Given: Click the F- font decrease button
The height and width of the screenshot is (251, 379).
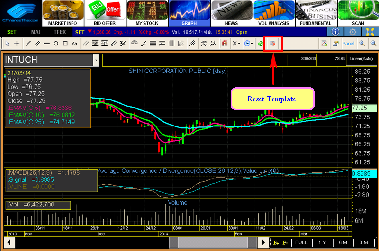Looking at the screenshot, I should pos(285,242).
